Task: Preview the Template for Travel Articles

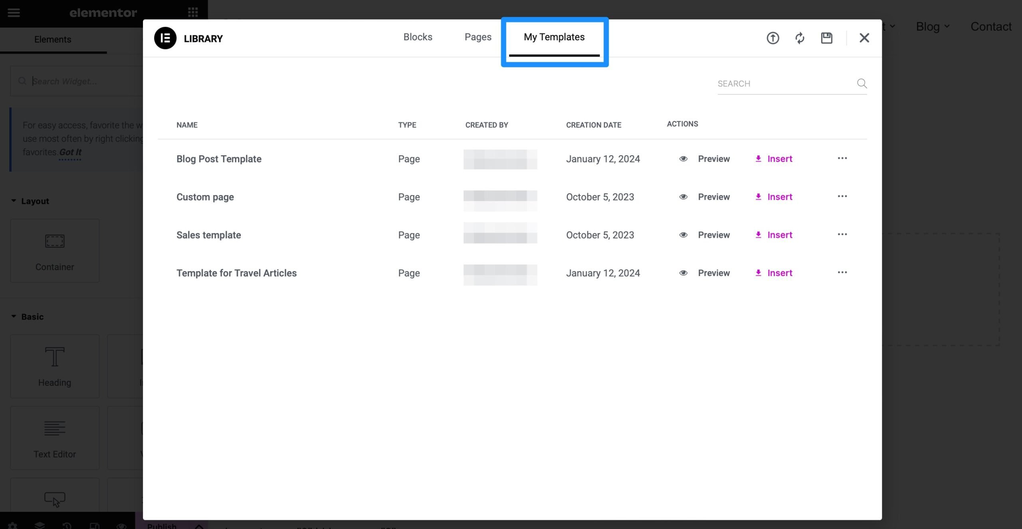Action: pos(714,273)
